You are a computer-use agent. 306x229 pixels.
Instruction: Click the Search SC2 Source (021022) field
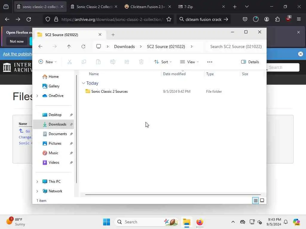[236, 47]
